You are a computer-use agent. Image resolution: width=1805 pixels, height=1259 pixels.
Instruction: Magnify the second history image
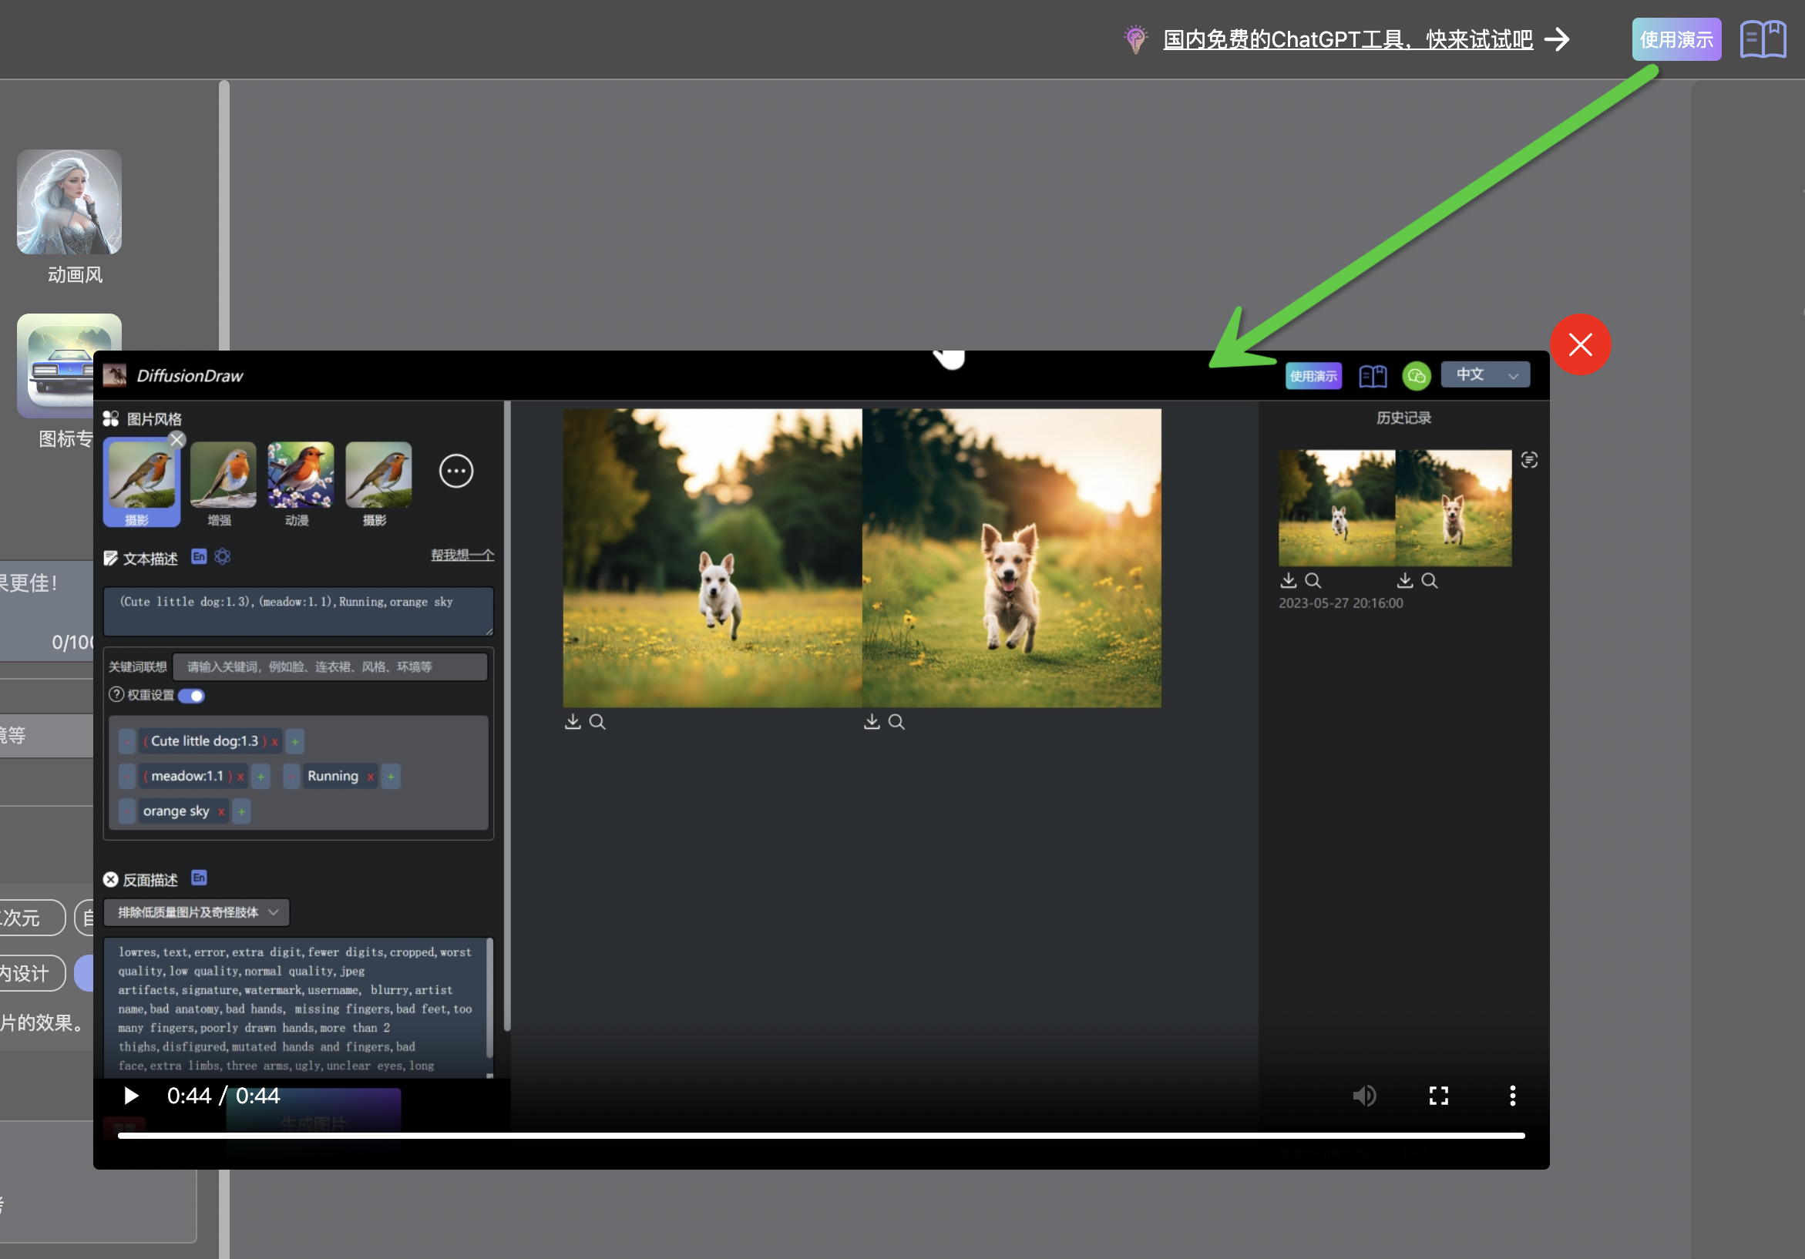pos(1429,580)
